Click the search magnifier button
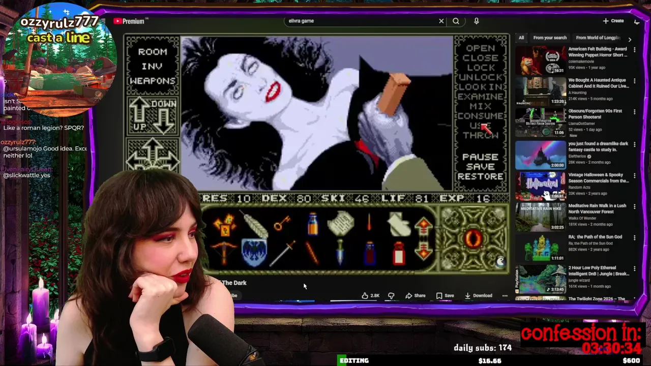Viewport: 651px width, 366px height. pyautogui.click(x=456, y=21)
